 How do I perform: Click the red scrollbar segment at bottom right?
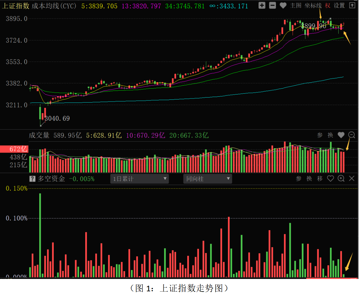point(332,278)
